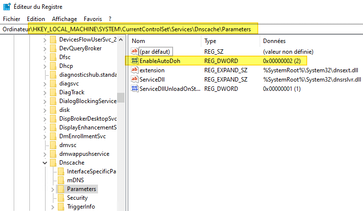
Task: Click the InterfaceSpecificParameters folder icon
Action: pyautogui.click(x=61, y=171)
